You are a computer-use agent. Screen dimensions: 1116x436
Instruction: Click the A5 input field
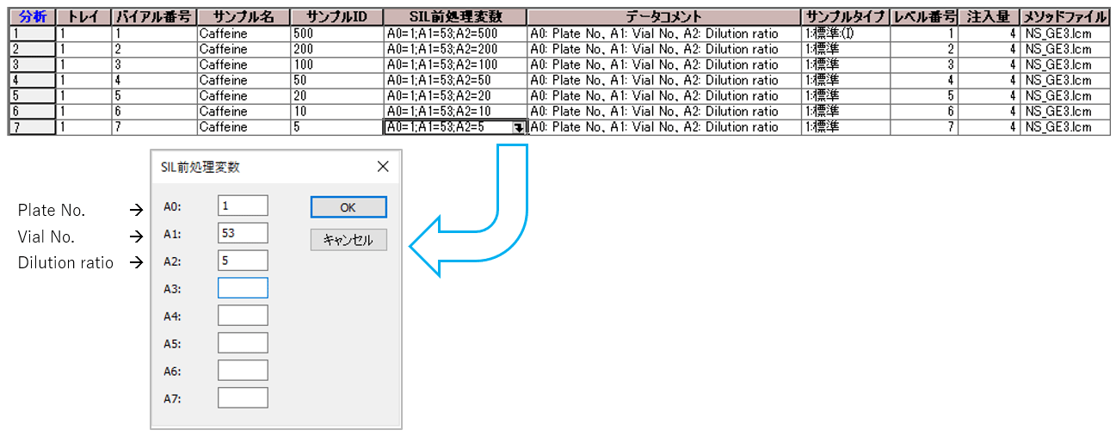(243, 343)
